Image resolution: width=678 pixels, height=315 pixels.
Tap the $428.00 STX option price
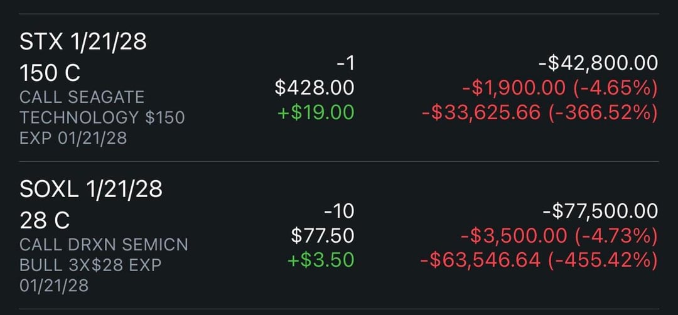pyautogui.click(x=315, y=88)
